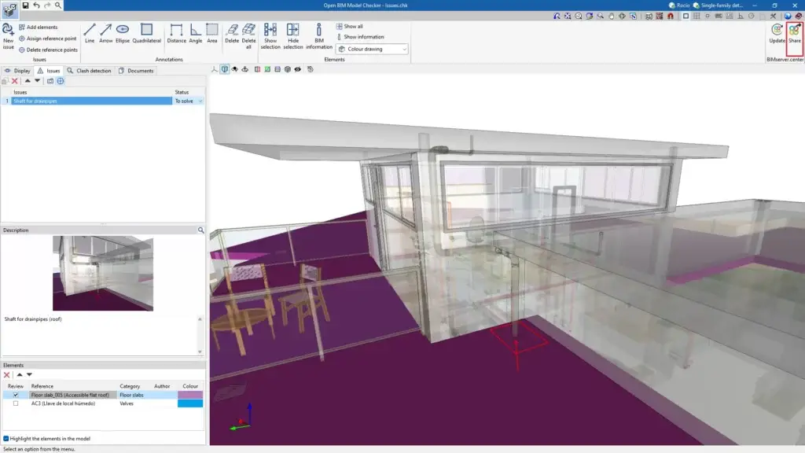Click the blue colour swatch for AC3
805x453 pixels.
189,403
